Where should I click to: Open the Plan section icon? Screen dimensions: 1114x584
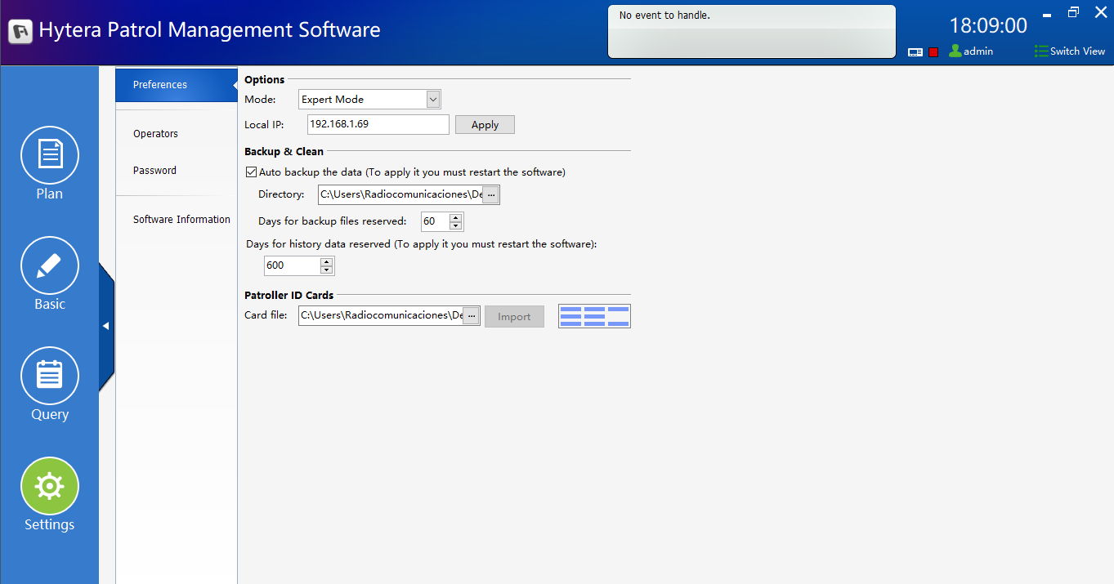pyautogui.click(x=50, y=155)
